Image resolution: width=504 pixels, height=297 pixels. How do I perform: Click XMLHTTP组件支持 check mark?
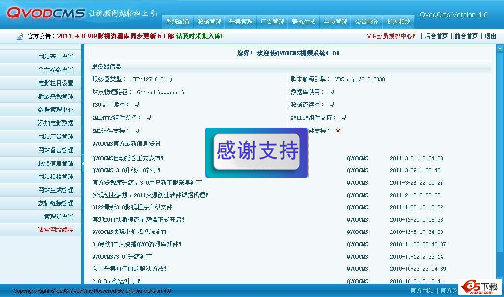[x=149, y=117]
